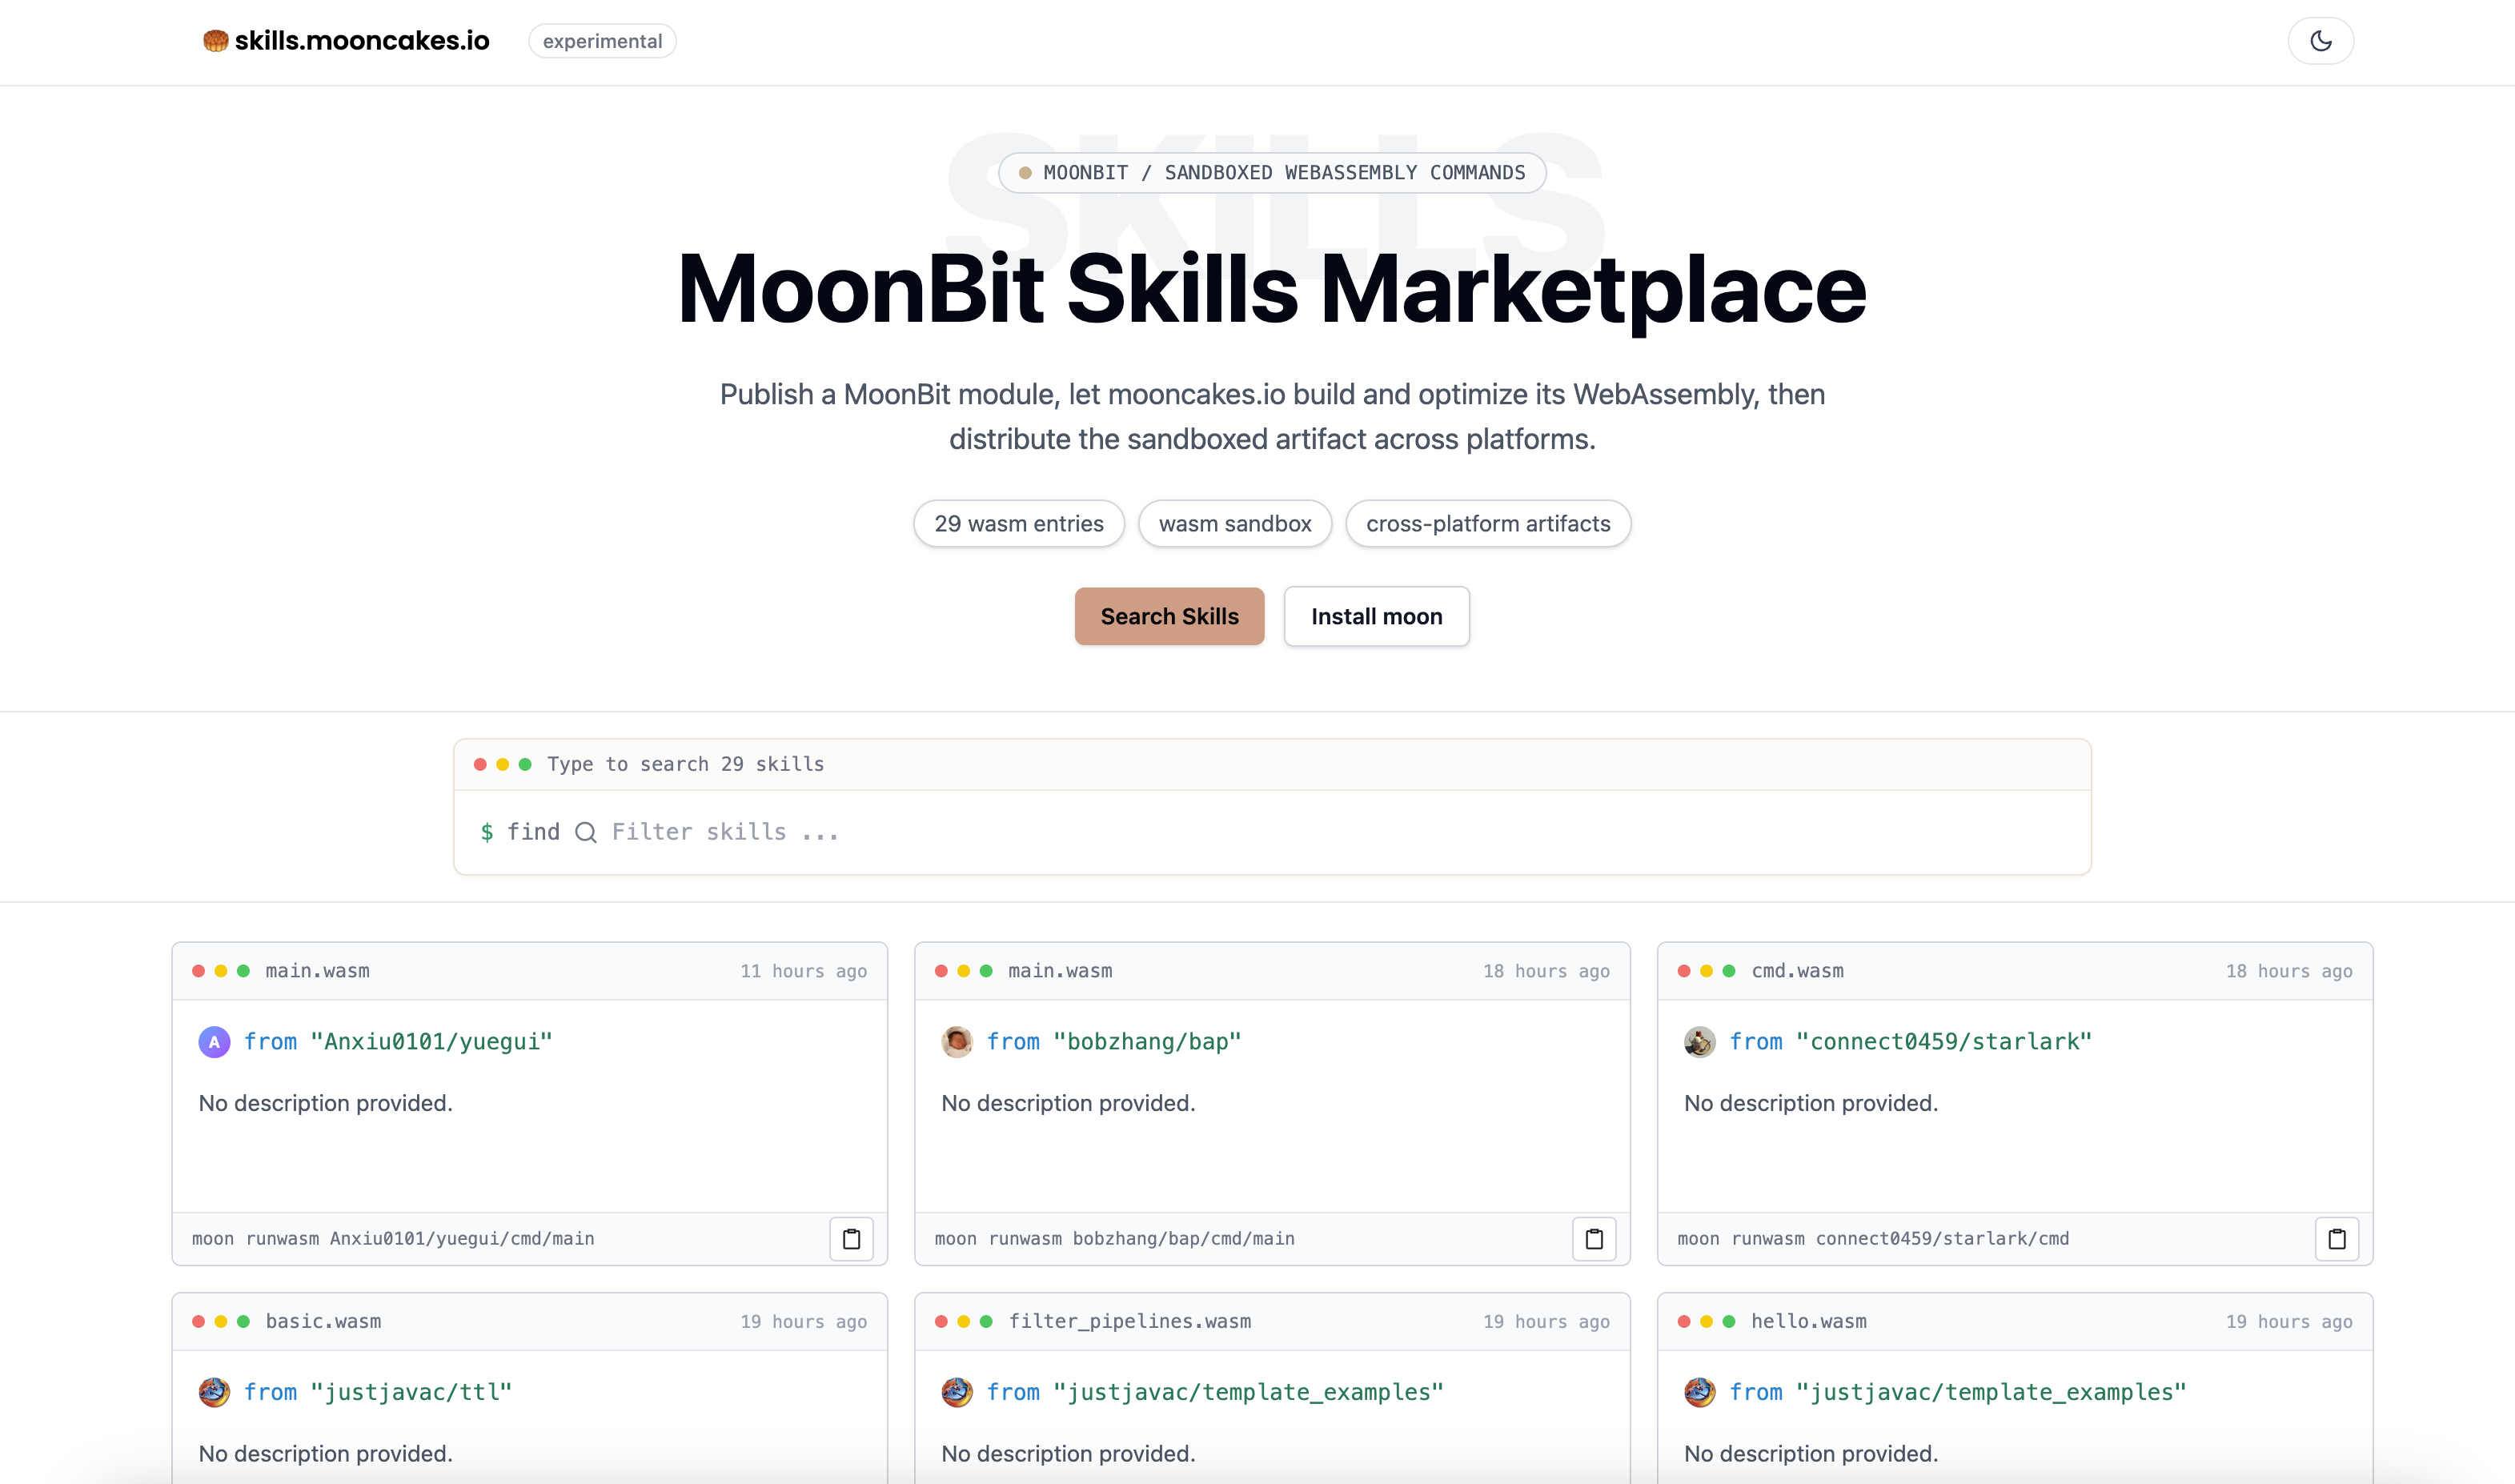Open the "connect0459/starlark" module link
This screenshot has height=1484, width=2515.
click(1944, 1042)
